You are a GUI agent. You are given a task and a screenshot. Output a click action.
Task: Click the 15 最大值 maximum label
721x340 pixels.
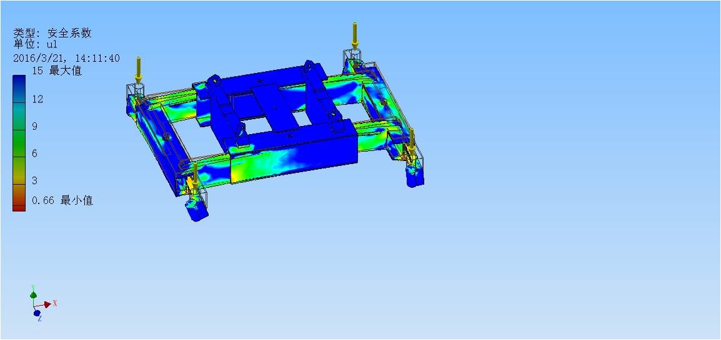coord(57,71)
